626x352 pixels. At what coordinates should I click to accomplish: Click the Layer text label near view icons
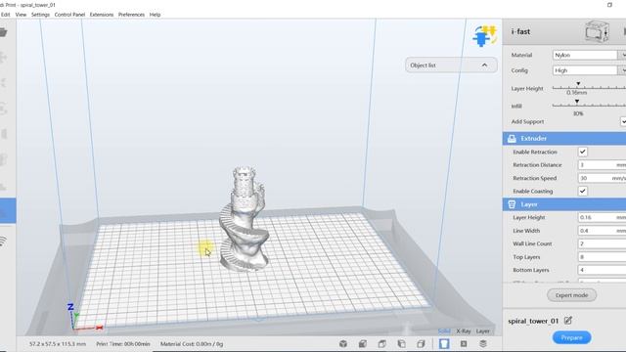tap(482, 330)
